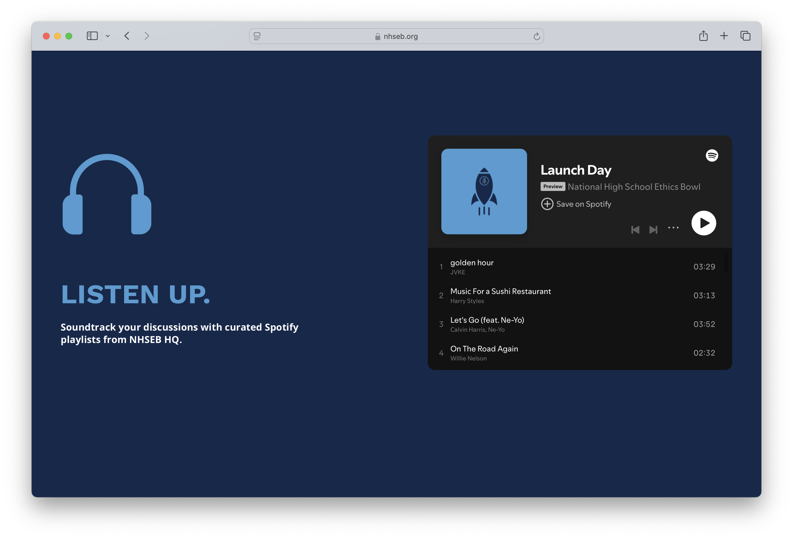Expand the sidebar dropdown chevron
This screenshot has height=539, width=793.
coord(108,36)
